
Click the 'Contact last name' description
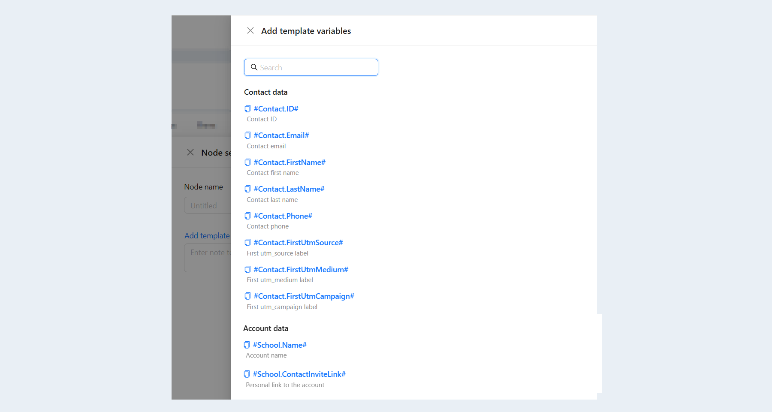272,200
